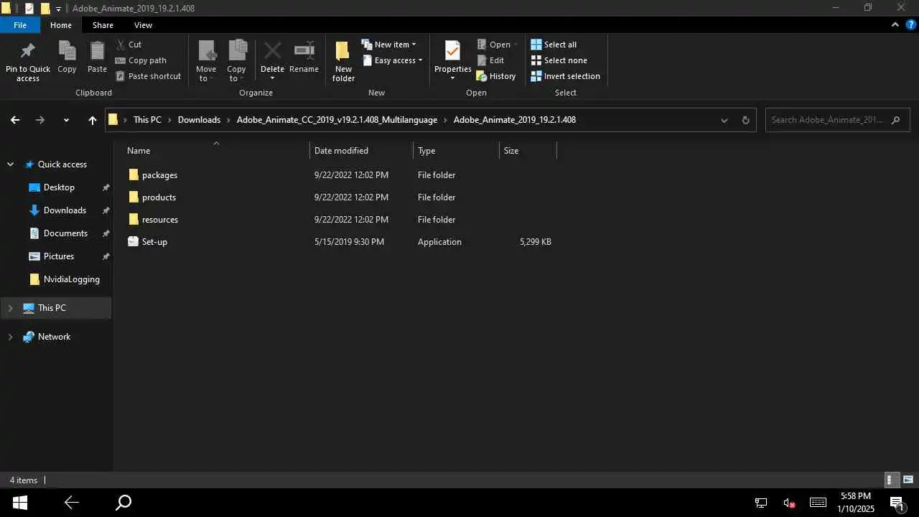Collapse the Quick access tree node
The height and width of the screenshot is (517, 919).
pos(10,164)
